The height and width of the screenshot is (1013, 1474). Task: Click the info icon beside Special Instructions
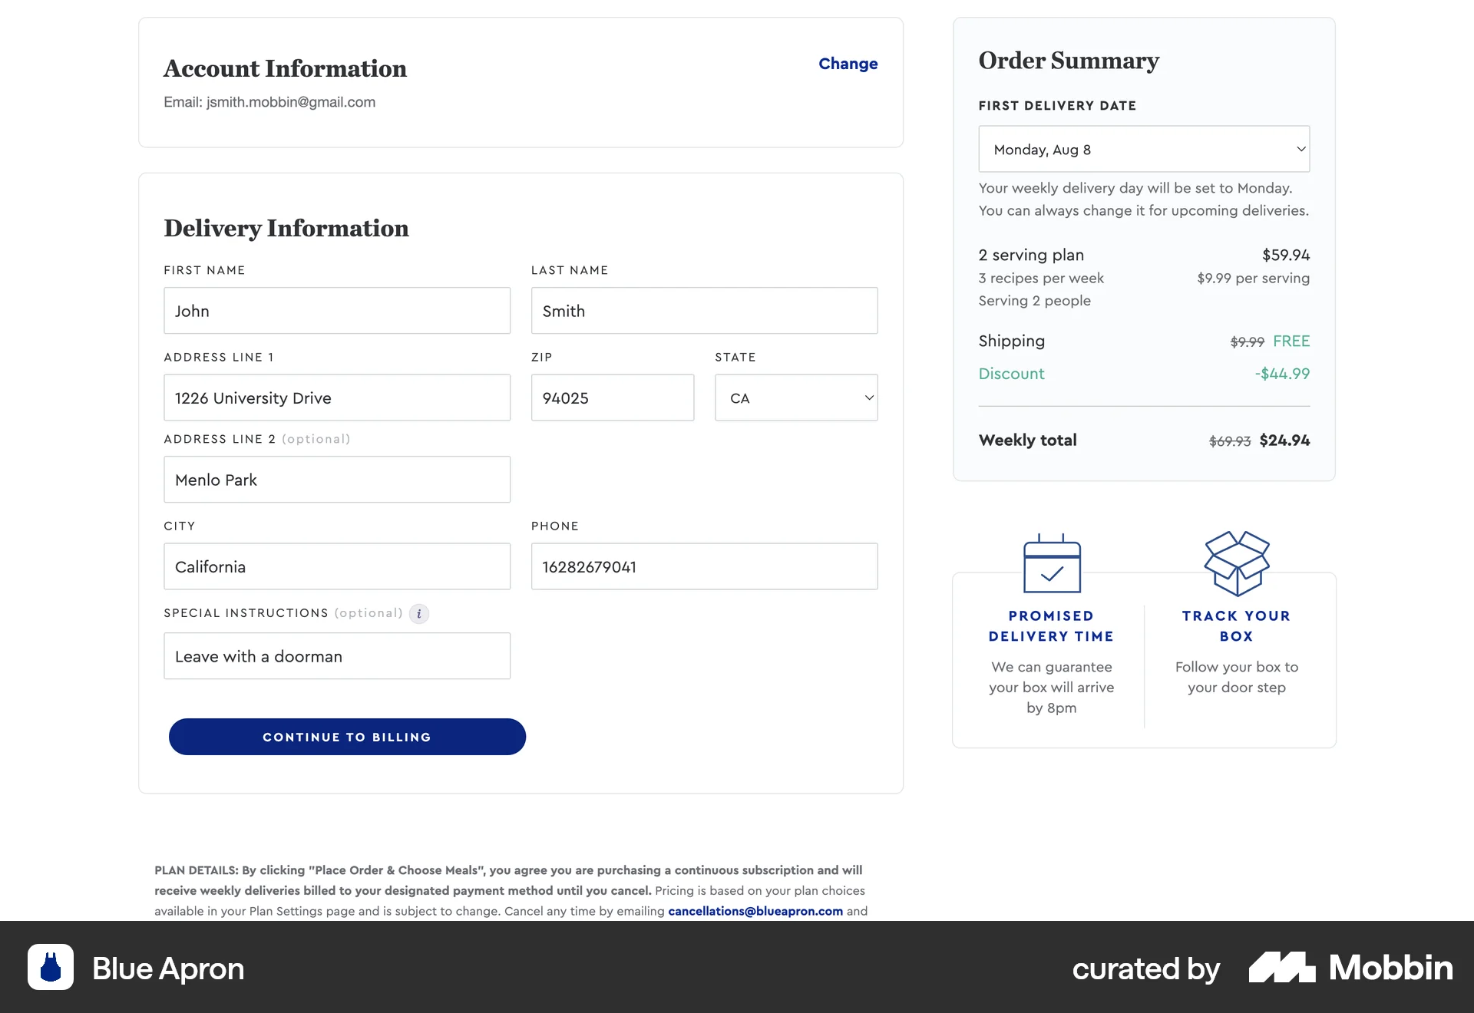coord(419,614)
